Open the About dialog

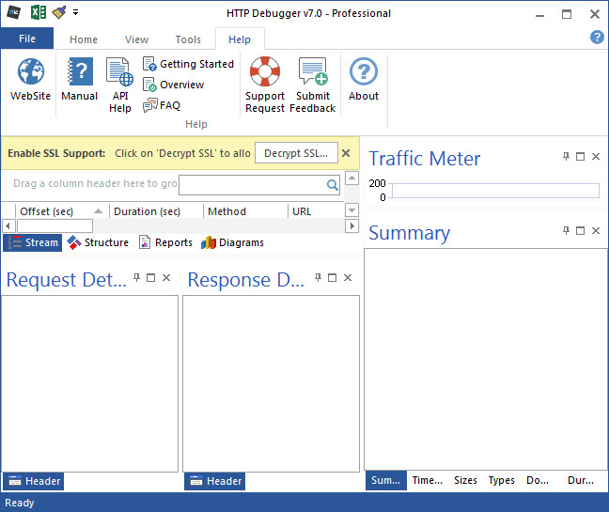tap(364, 79)
